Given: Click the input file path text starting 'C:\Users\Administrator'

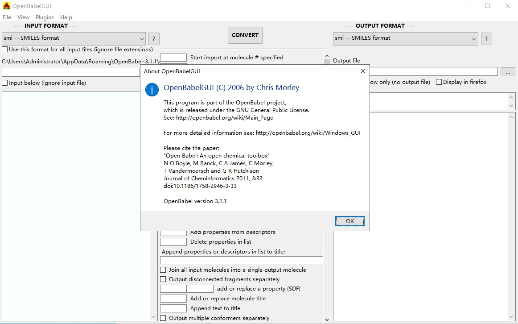Looking at the screenshot, I should (x=81, y=62).
